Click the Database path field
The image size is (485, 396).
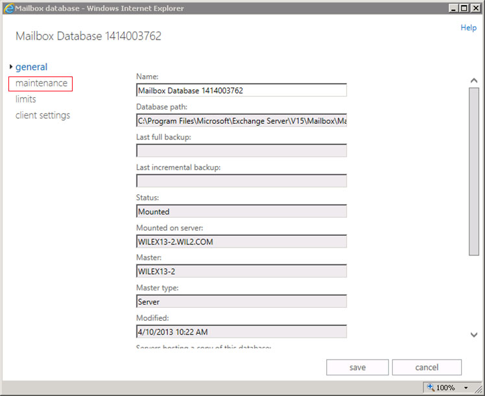tap(241, 121)
